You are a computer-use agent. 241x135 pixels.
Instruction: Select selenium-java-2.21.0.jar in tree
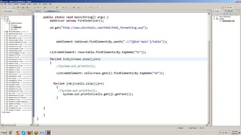pyautogui.click(x=16, y=95)
